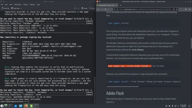Click the tracking protection shield icon
192x108 pixels.
point(115,9)
